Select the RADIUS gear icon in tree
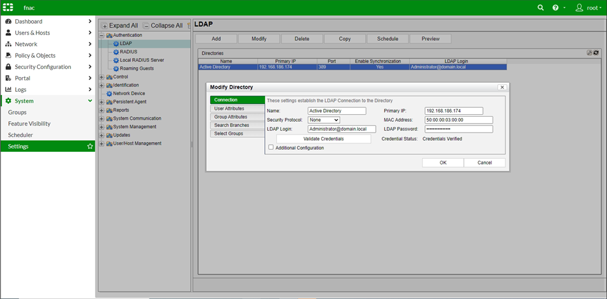607x299 pixels. [x=116, y=52]
